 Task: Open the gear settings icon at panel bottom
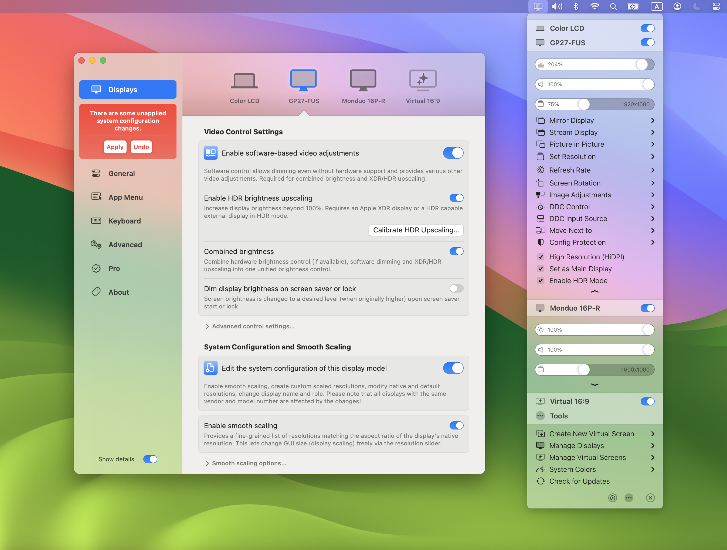coord(612,498)
